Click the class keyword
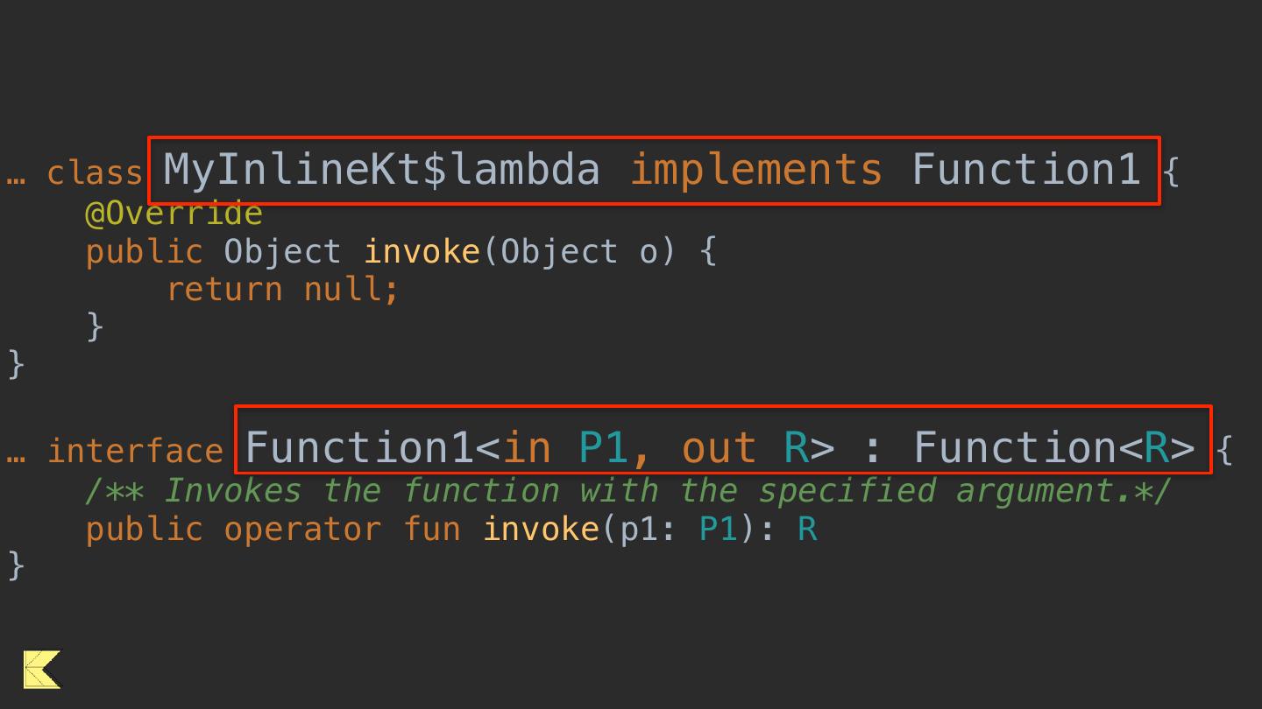Image resolution: width=1262 pixels, height=709 pixels. coord(94,173)
